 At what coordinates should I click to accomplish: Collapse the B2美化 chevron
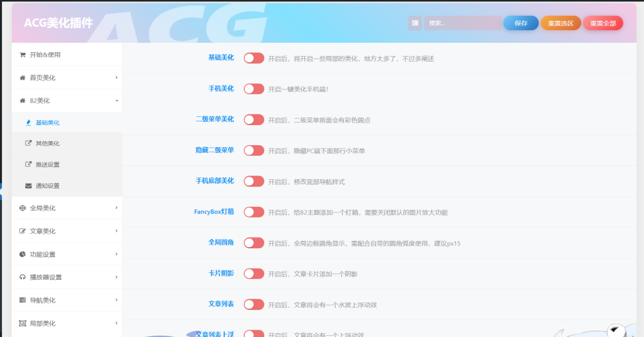pyautogui.click(x=116, y=101)
